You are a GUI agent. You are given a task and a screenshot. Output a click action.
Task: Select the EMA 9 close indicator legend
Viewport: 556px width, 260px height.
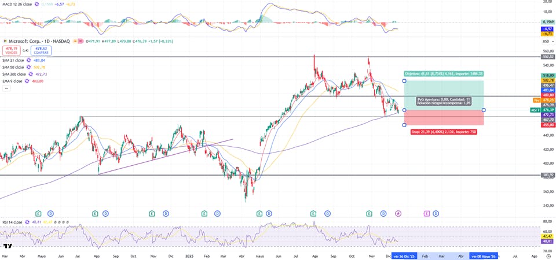click(13, 81)
